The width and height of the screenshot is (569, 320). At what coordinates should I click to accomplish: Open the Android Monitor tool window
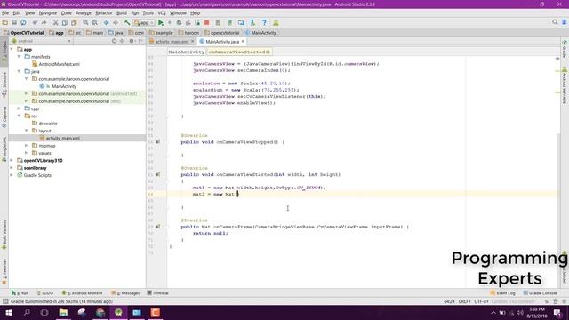coord(83,292)
